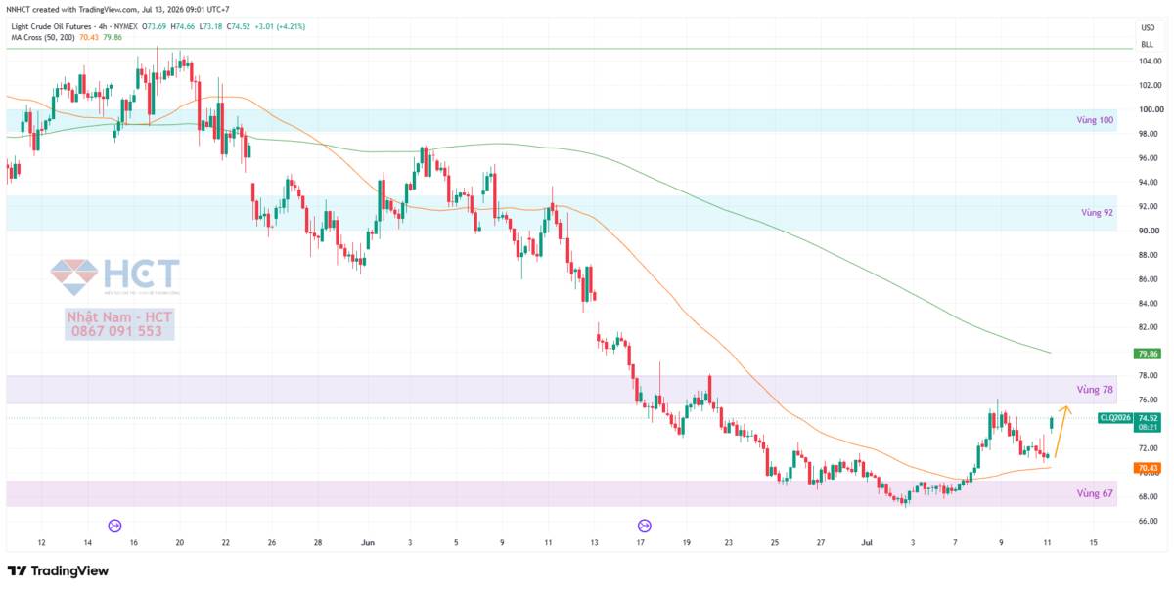Click the BLL unit label below USD
1174x590 pixels.
coord(1146,45)
